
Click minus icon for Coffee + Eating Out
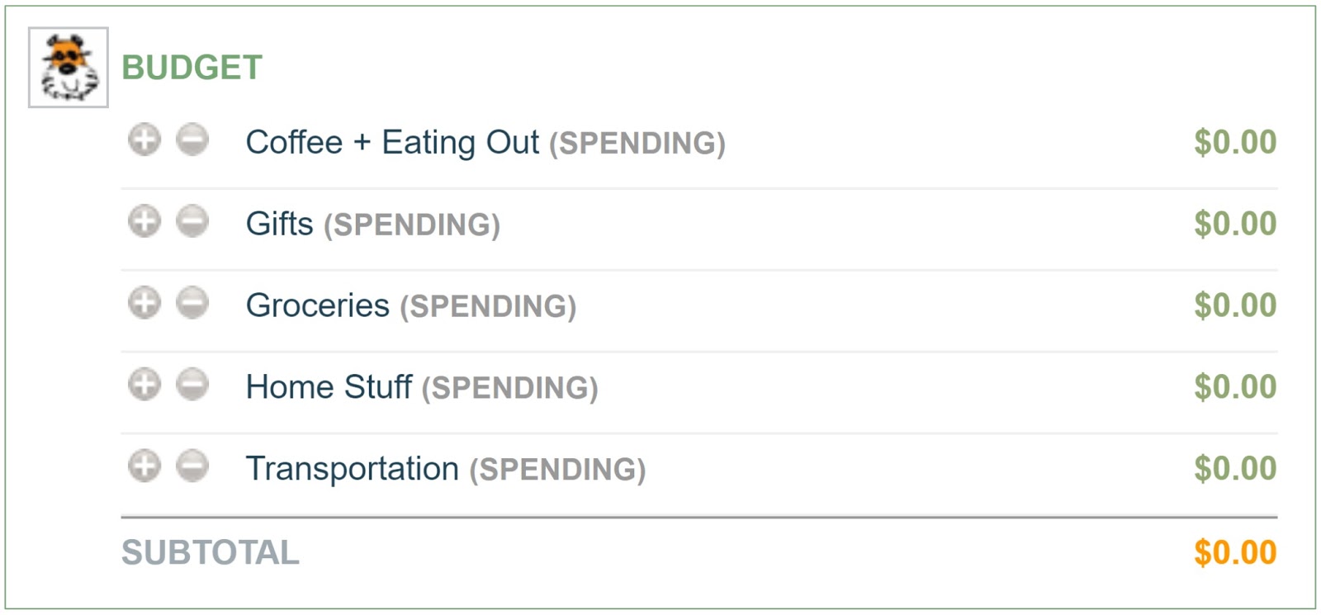pyautogui.click(x=192, y=140)
